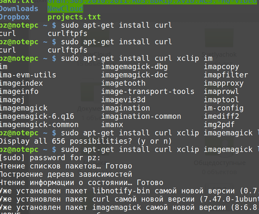Select the imagevis3d package suggestion
This screenshot has height=214, width=259.
click(x=123, y=100)
